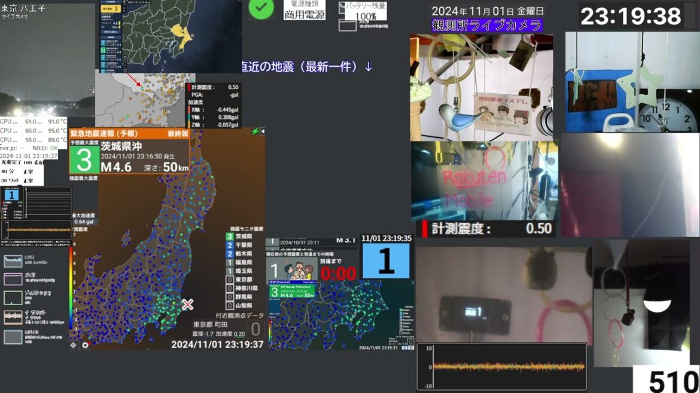Click the 直近の地震（最新一件）↓ label

coord(306,66)
